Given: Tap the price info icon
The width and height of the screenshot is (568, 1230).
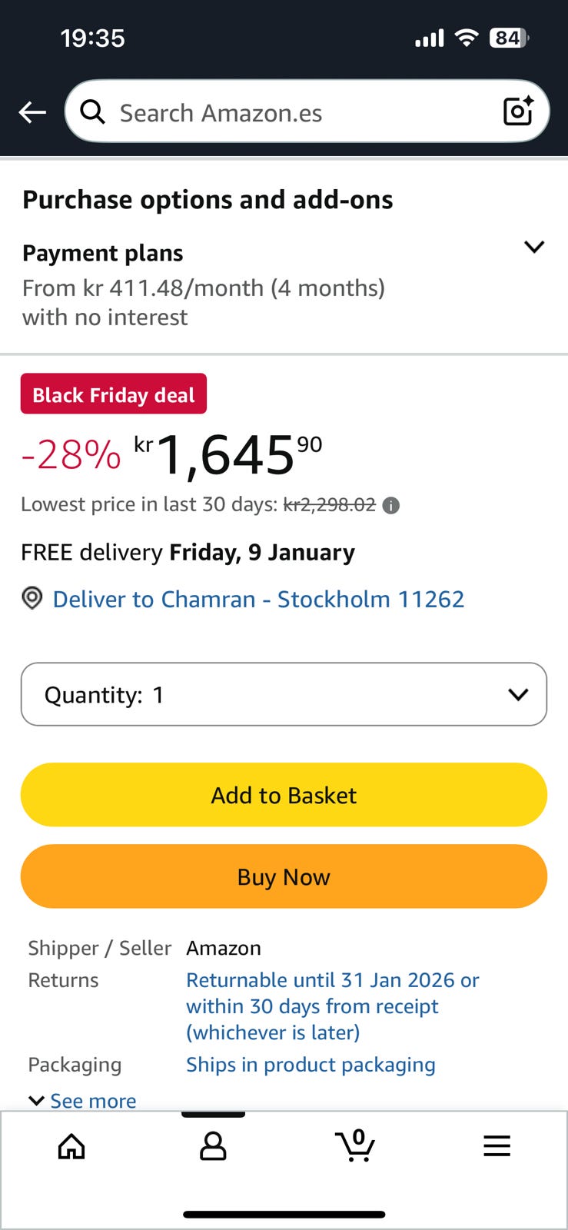Looking at the screenshot, I should point(391,506).
